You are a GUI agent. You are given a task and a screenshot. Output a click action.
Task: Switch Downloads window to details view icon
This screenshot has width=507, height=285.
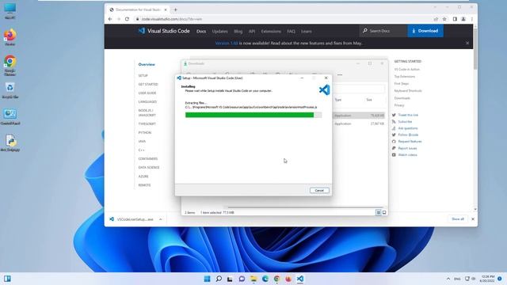[379, 213]
